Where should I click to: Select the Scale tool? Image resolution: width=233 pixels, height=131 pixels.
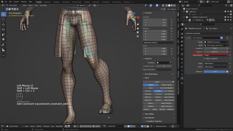point(3,35)
